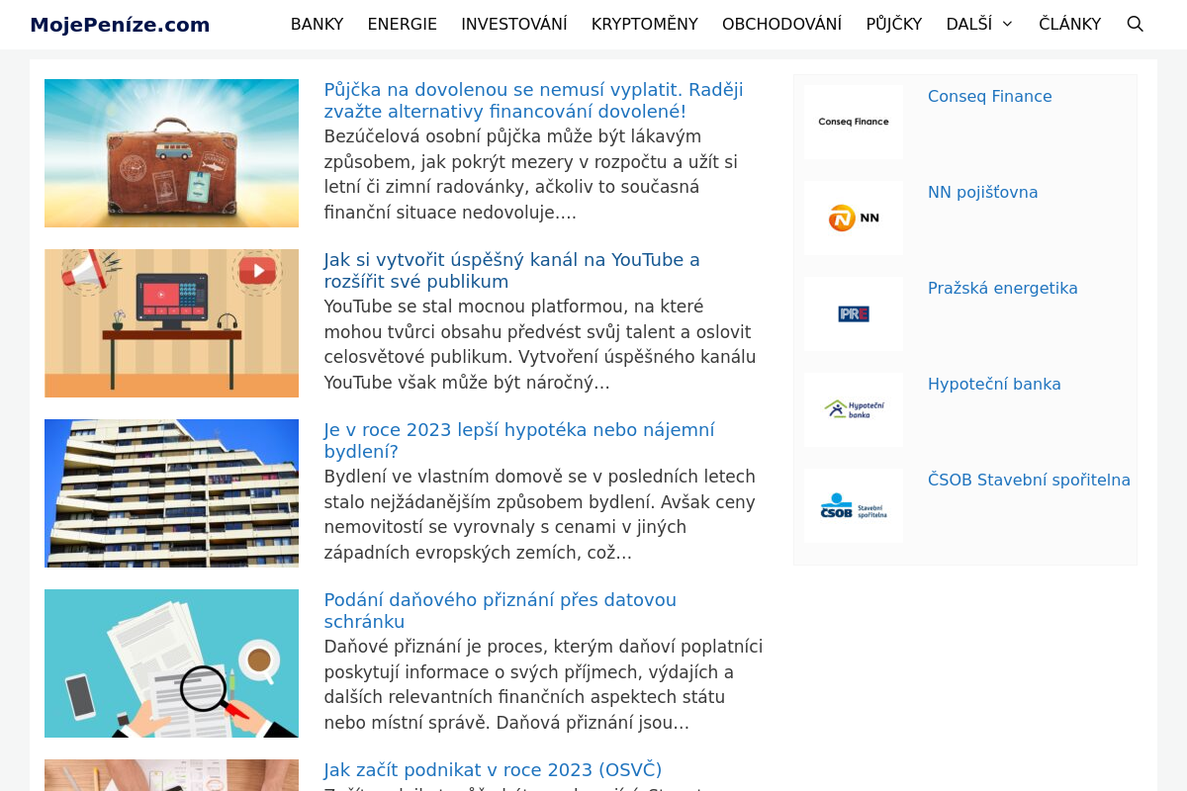Image resolution: width=1187 pixels, height=791 pixels.
Task: Click the Conseq Finance logo
Action: (x=854, y=122)
